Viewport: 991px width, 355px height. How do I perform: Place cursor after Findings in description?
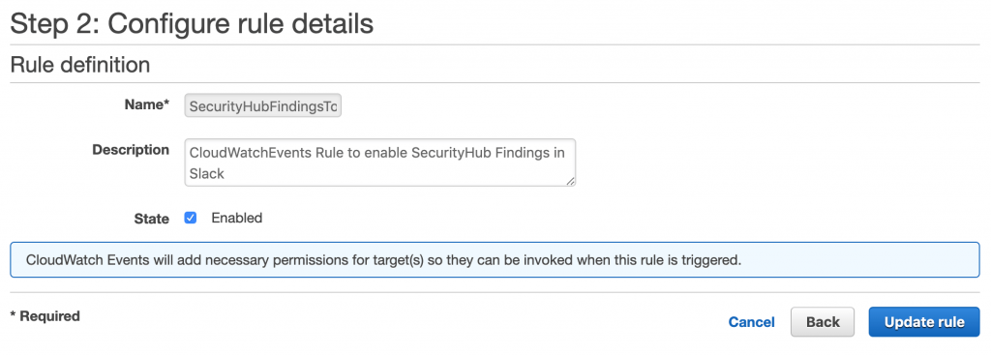point(551,153)
